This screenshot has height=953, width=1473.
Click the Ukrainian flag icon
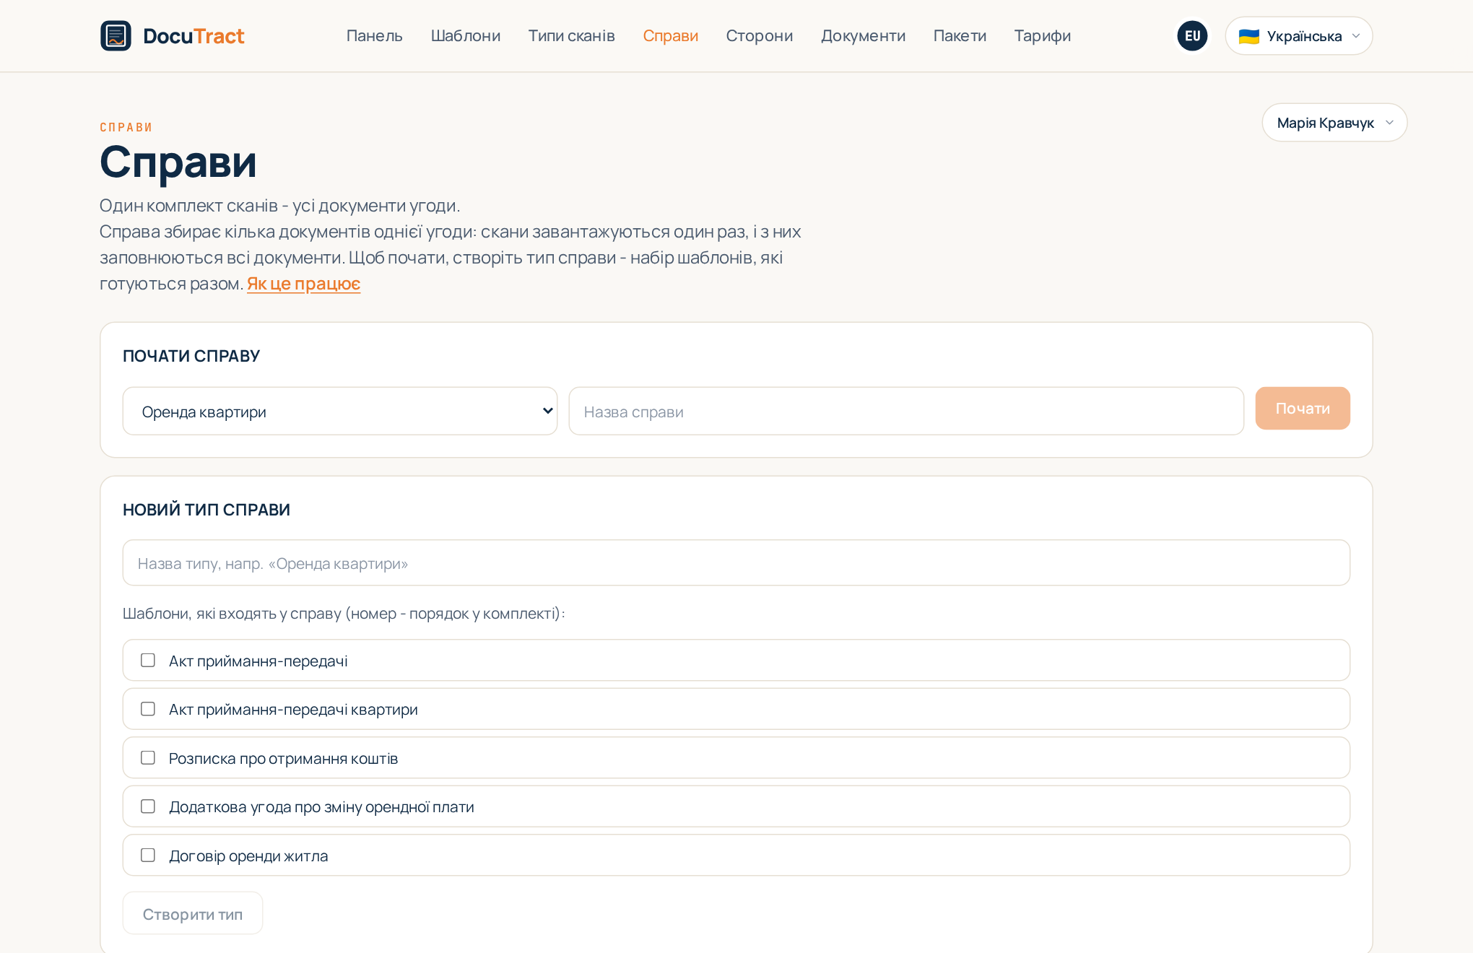coord(1248,36)
